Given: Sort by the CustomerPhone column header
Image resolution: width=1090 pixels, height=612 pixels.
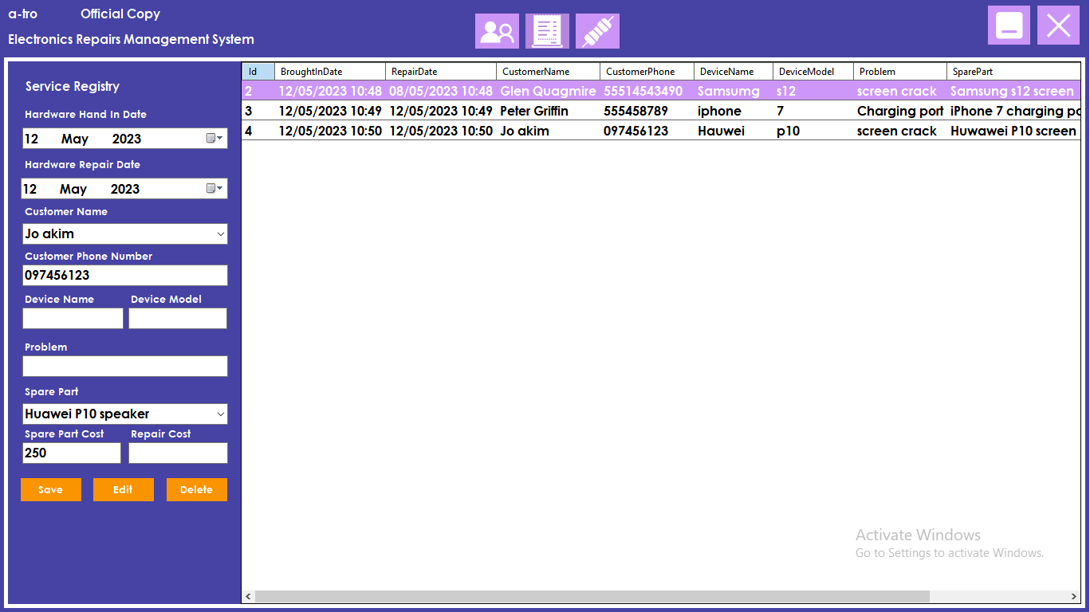Looking at the screenshot, I should (647, 72).
